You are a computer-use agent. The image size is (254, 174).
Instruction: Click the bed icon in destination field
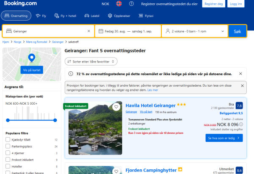(x=9, y=31)
